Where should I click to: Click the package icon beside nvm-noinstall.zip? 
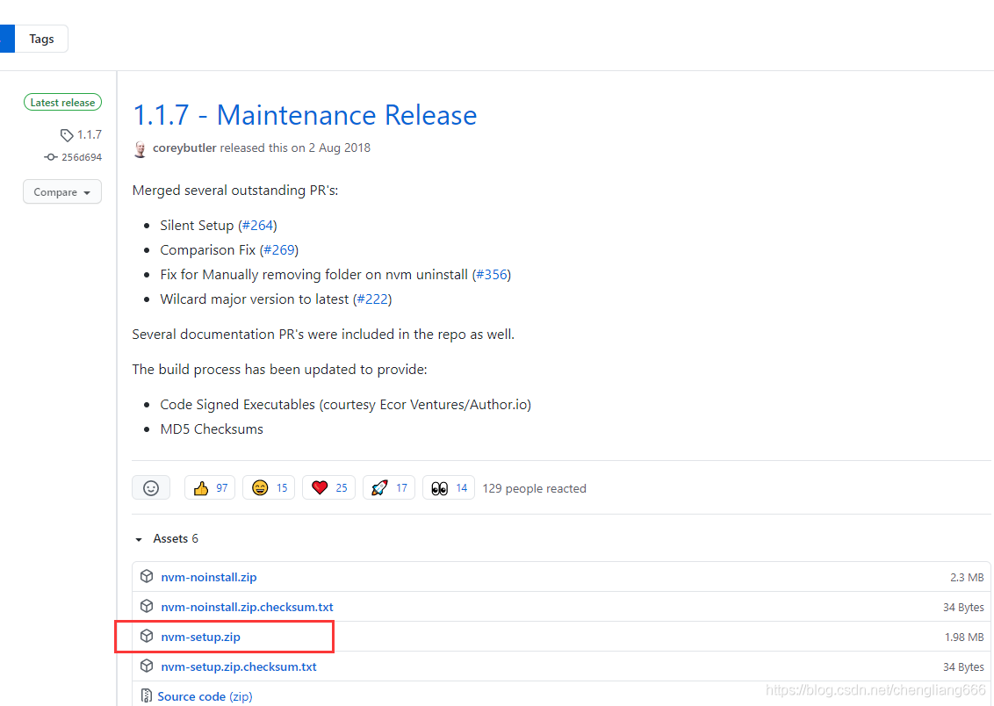click(147, 575)
